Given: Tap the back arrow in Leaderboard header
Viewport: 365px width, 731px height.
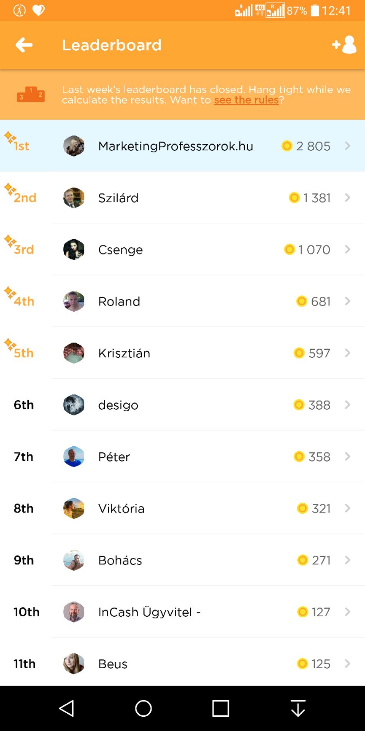Looking at the screenshot, I should tap(24, 45).
